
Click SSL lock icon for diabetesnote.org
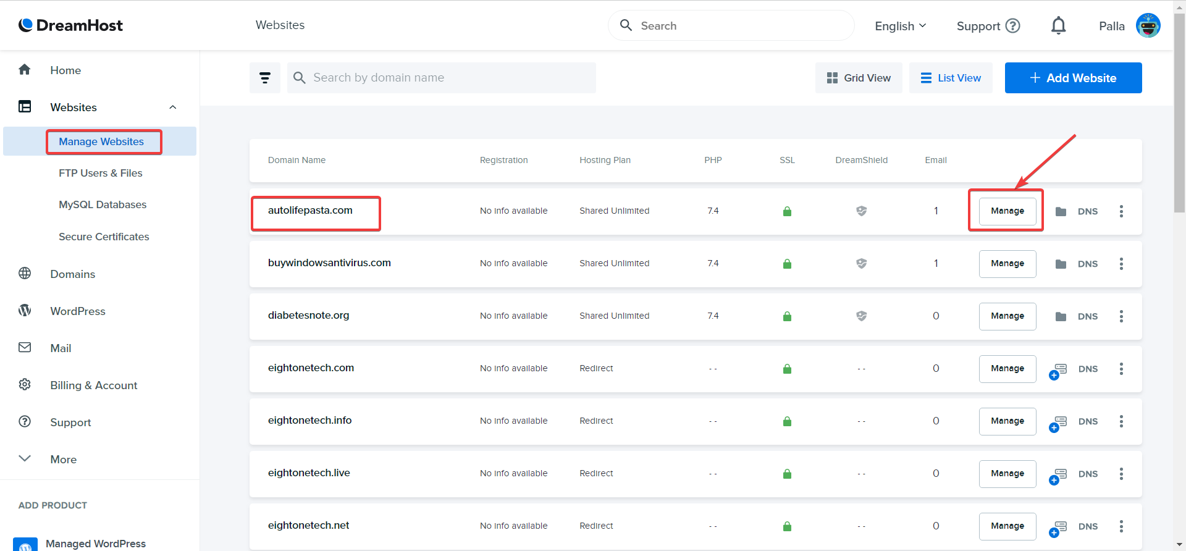[x=787, y=316]
